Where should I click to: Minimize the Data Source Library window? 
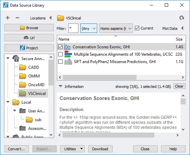tap(151, 5)
